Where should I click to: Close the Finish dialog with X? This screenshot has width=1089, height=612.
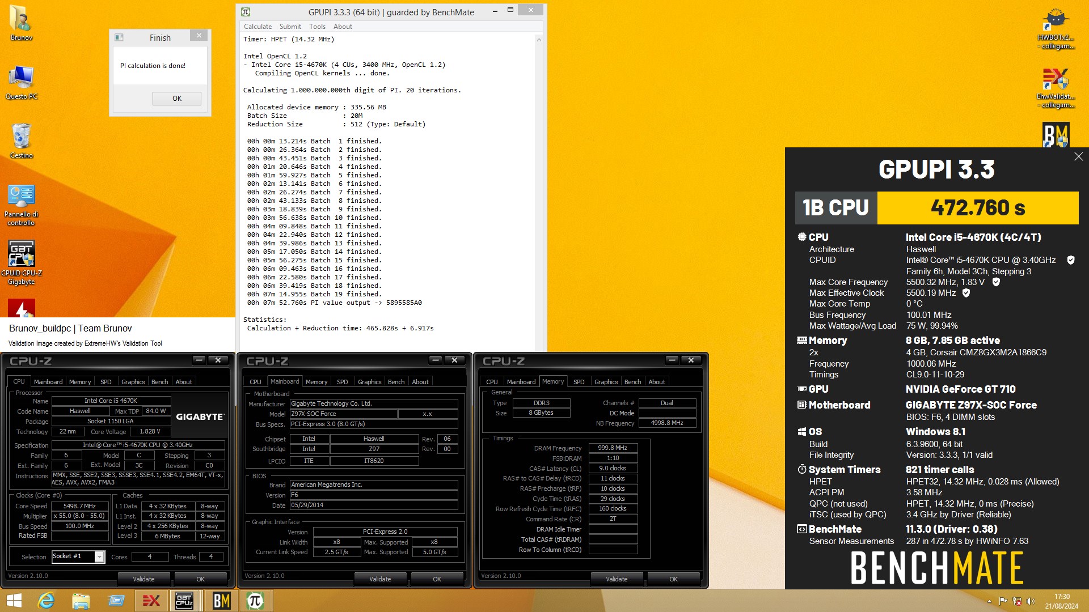[199, 36]
